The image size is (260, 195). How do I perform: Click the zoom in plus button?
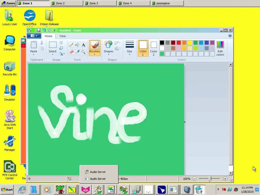tap(225, 179)
